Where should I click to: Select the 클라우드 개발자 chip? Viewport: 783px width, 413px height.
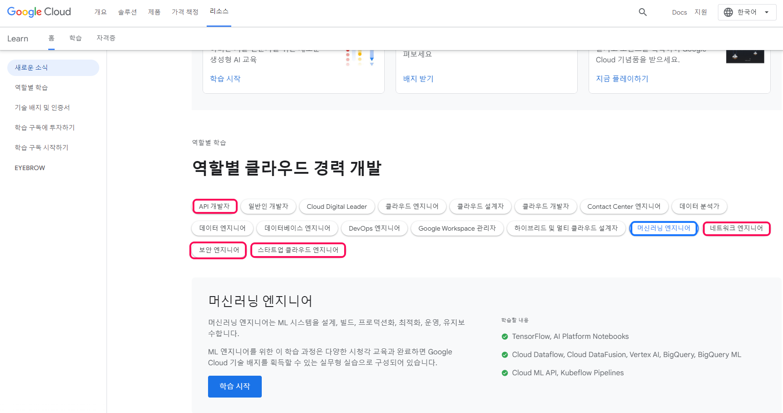546,206
